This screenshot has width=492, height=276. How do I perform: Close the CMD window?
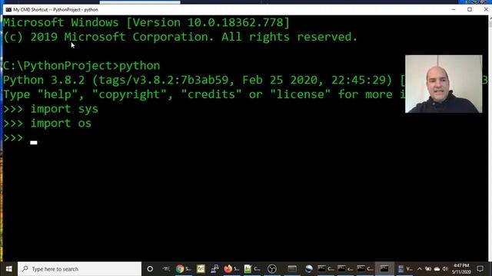point(486,10)
